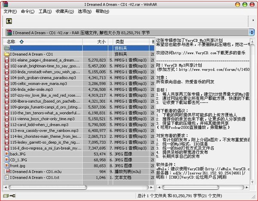Click size value 7,347,695
This screenshot has height=201, width=258.
point(97,148)
